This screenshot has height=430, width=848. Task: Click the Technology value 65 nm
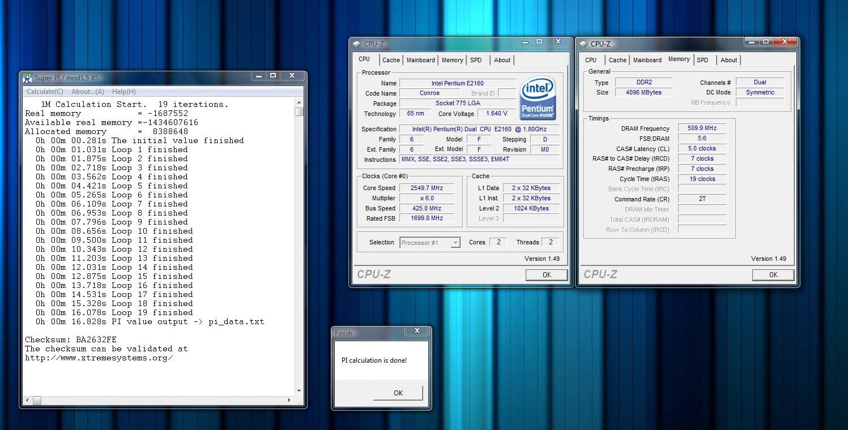coord(417,114)
